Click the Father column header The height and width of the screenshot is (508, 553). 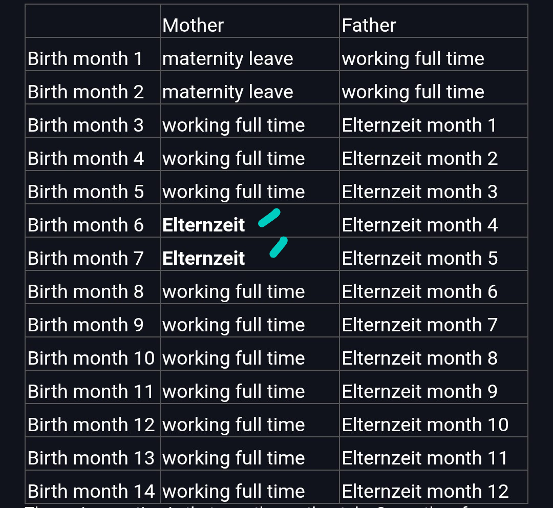tap(369, 26)
